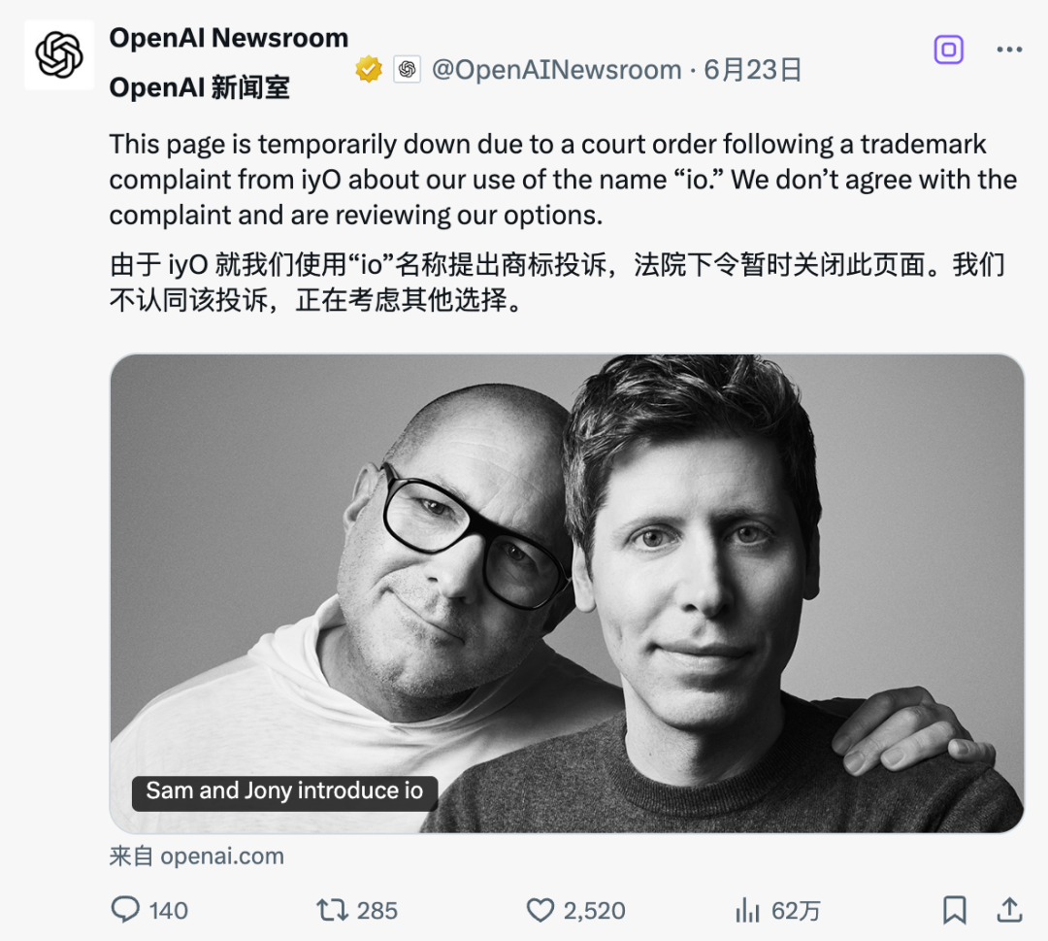Click the small OpenAI affiliate badge

tap(407, 69)
